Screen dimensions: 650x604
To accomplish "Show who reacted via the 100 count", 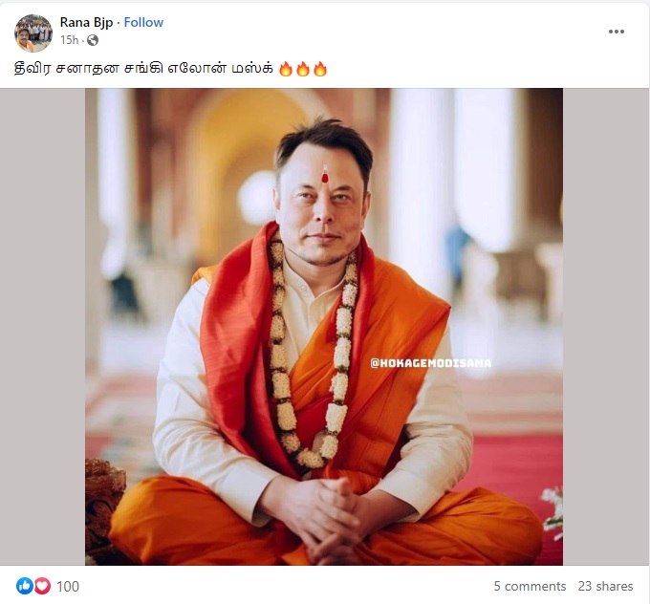I will tap(68, 586).
